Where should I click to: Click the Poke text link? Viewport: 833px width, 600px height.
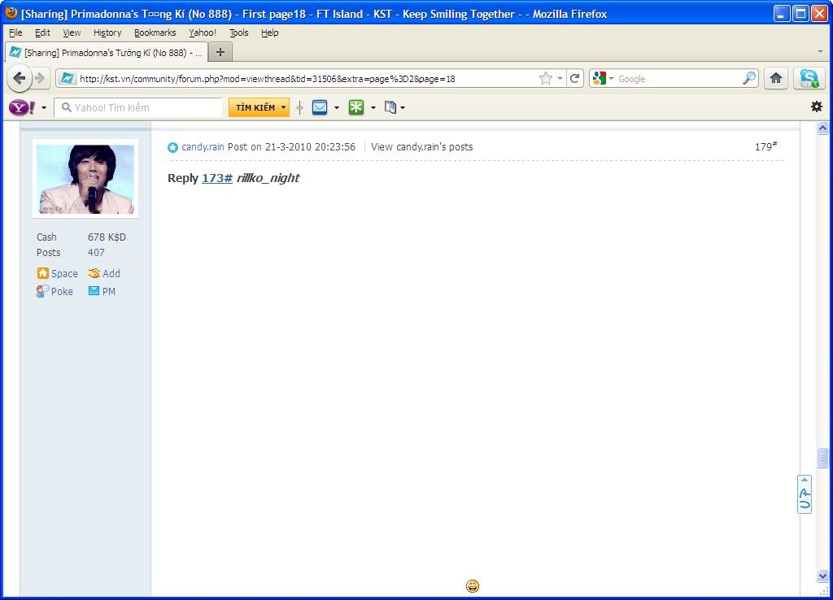(62, 292)
